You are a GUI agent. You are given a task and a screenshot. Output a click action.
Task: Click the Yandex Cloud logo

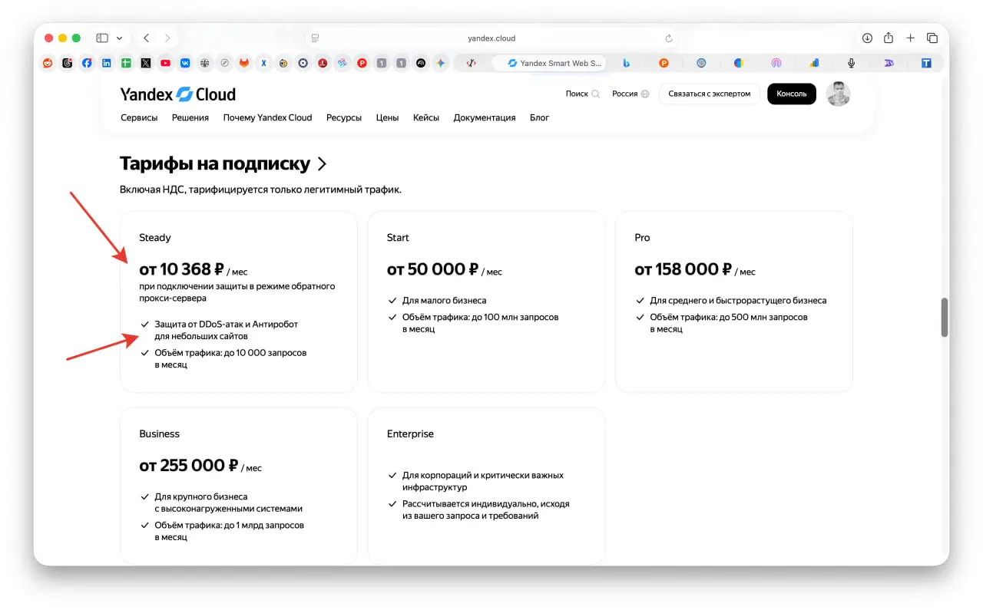177,94
